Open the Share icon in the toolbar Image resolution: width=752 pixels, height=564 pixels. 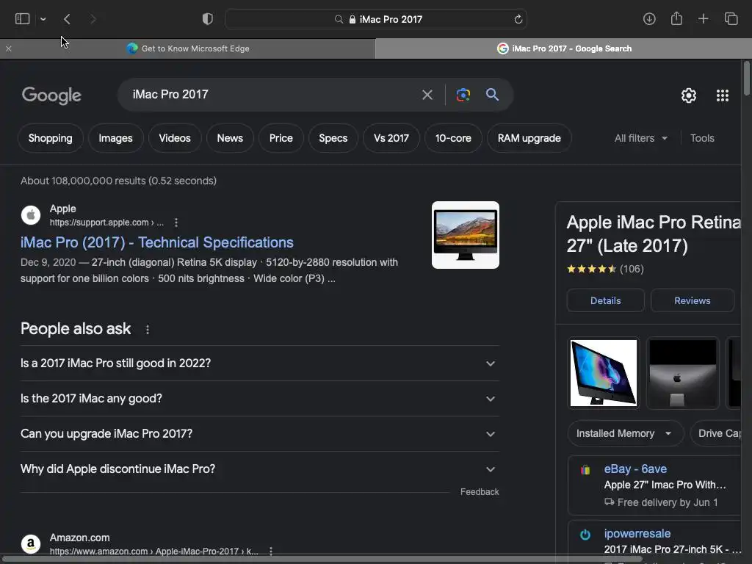[676, 18]
